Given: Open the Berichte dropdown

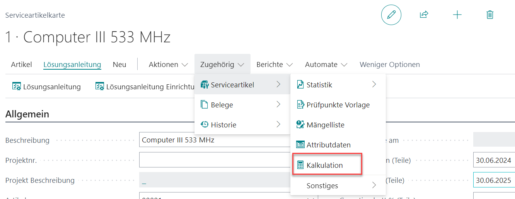Looking at the screenshot, I should tap(275, 65).
